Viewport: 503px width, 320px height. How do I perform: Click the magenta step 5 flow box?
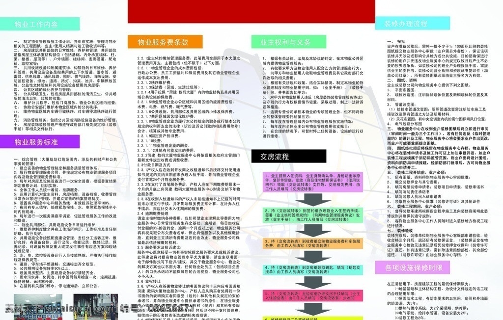tap(313, 295)
